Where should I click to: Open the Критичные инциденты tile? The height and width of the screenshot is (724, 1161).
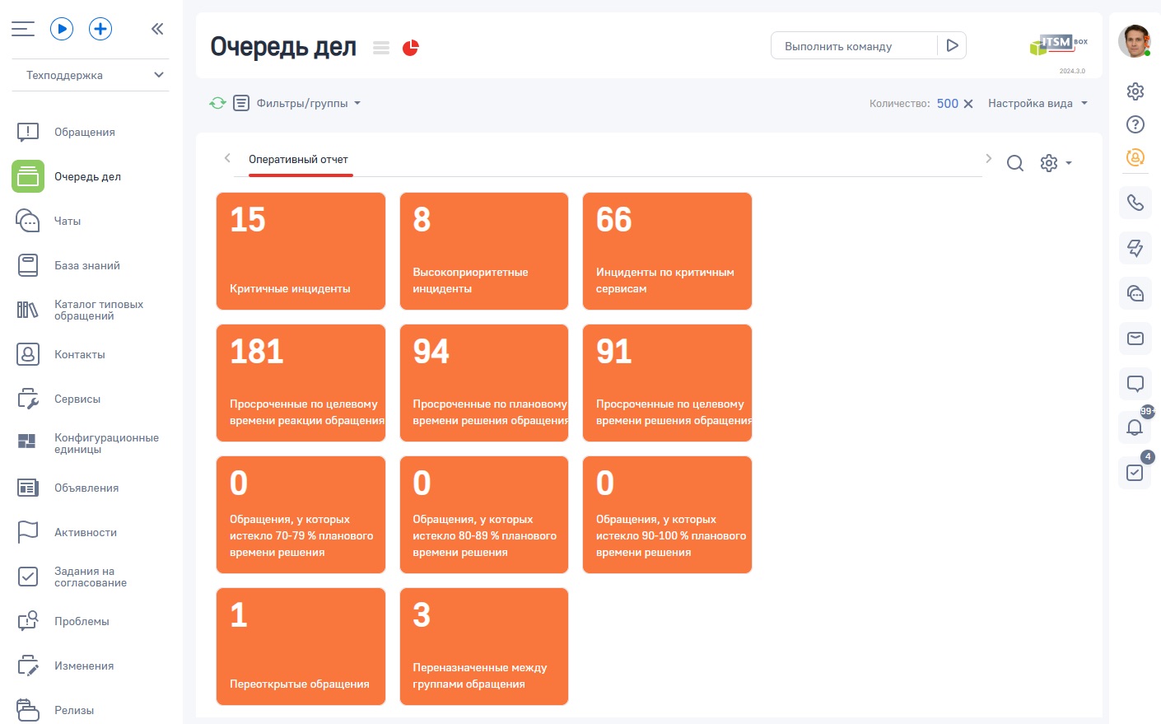301,251
